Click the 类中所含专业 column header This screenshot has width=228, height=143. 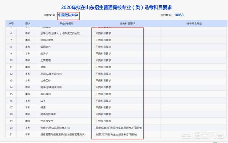[194, 23]
